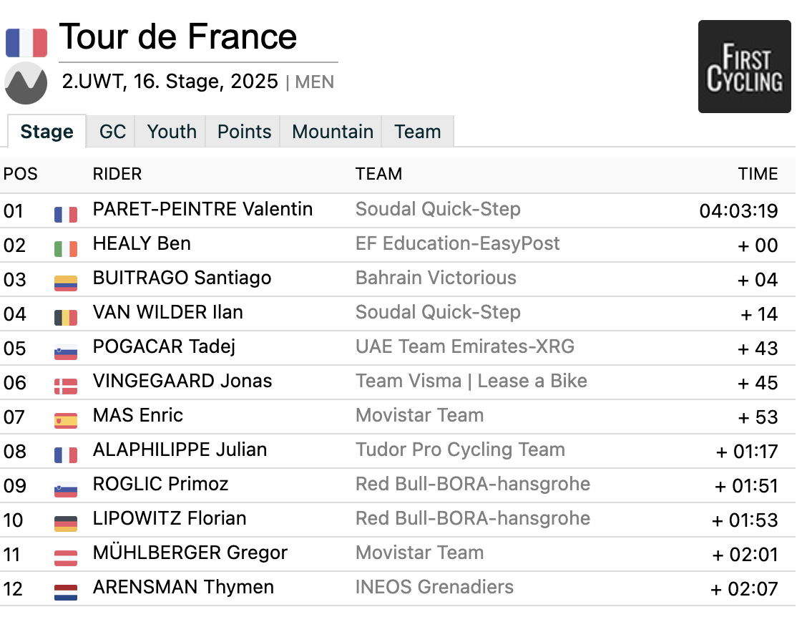The height and width of the screenshot is (617, 807).
Task: Click the FirstCycling logo
Action: click(x=744, y=67)
